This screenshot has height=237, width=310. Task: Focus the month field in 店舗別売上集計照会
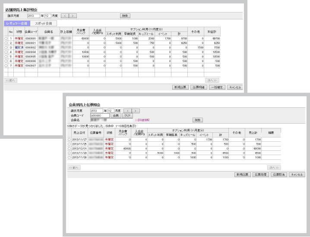(x=48, y=16)
